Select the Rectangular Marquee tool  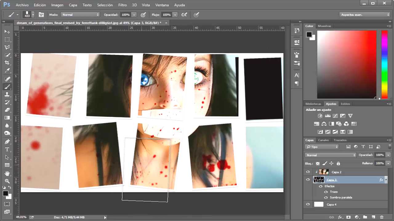(7, 40)
